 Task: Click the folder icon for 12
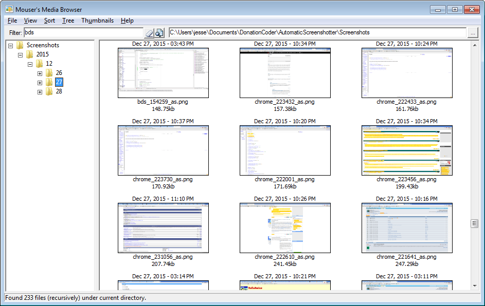pyautogui.click(x=40, y=64)
